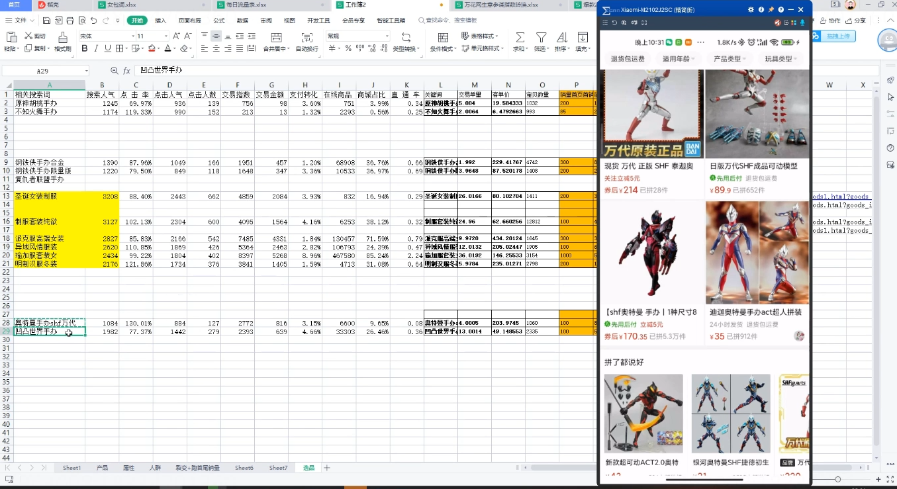
Task: Undo the last action
Action: tap(93, 21)
